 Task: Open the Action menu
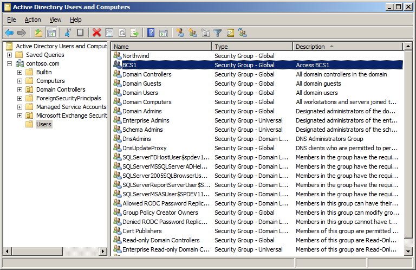[x=32, y=20]
